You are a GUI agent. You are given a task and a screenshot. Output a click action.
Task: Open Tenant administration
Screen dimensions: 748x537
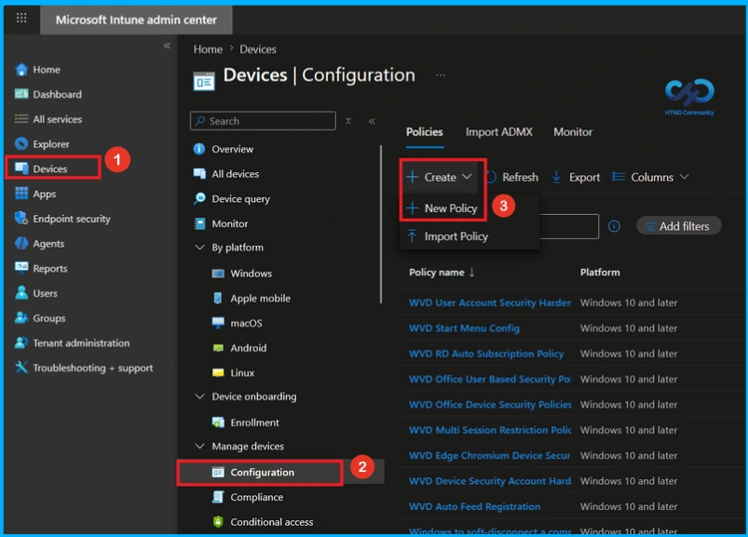(x=81, y=342)
